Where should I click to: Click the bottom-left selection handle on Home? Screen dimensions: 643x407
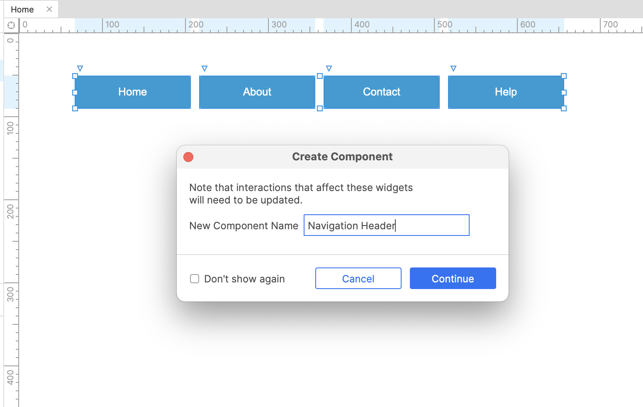pos(75,108)
